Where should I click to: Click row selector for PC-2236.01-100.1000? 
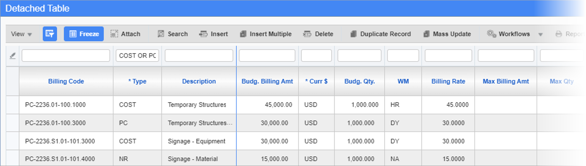tap(13, 105)
